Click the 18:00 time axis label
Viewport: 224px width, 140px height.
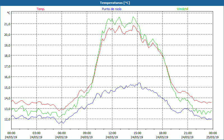pos(163,133)
